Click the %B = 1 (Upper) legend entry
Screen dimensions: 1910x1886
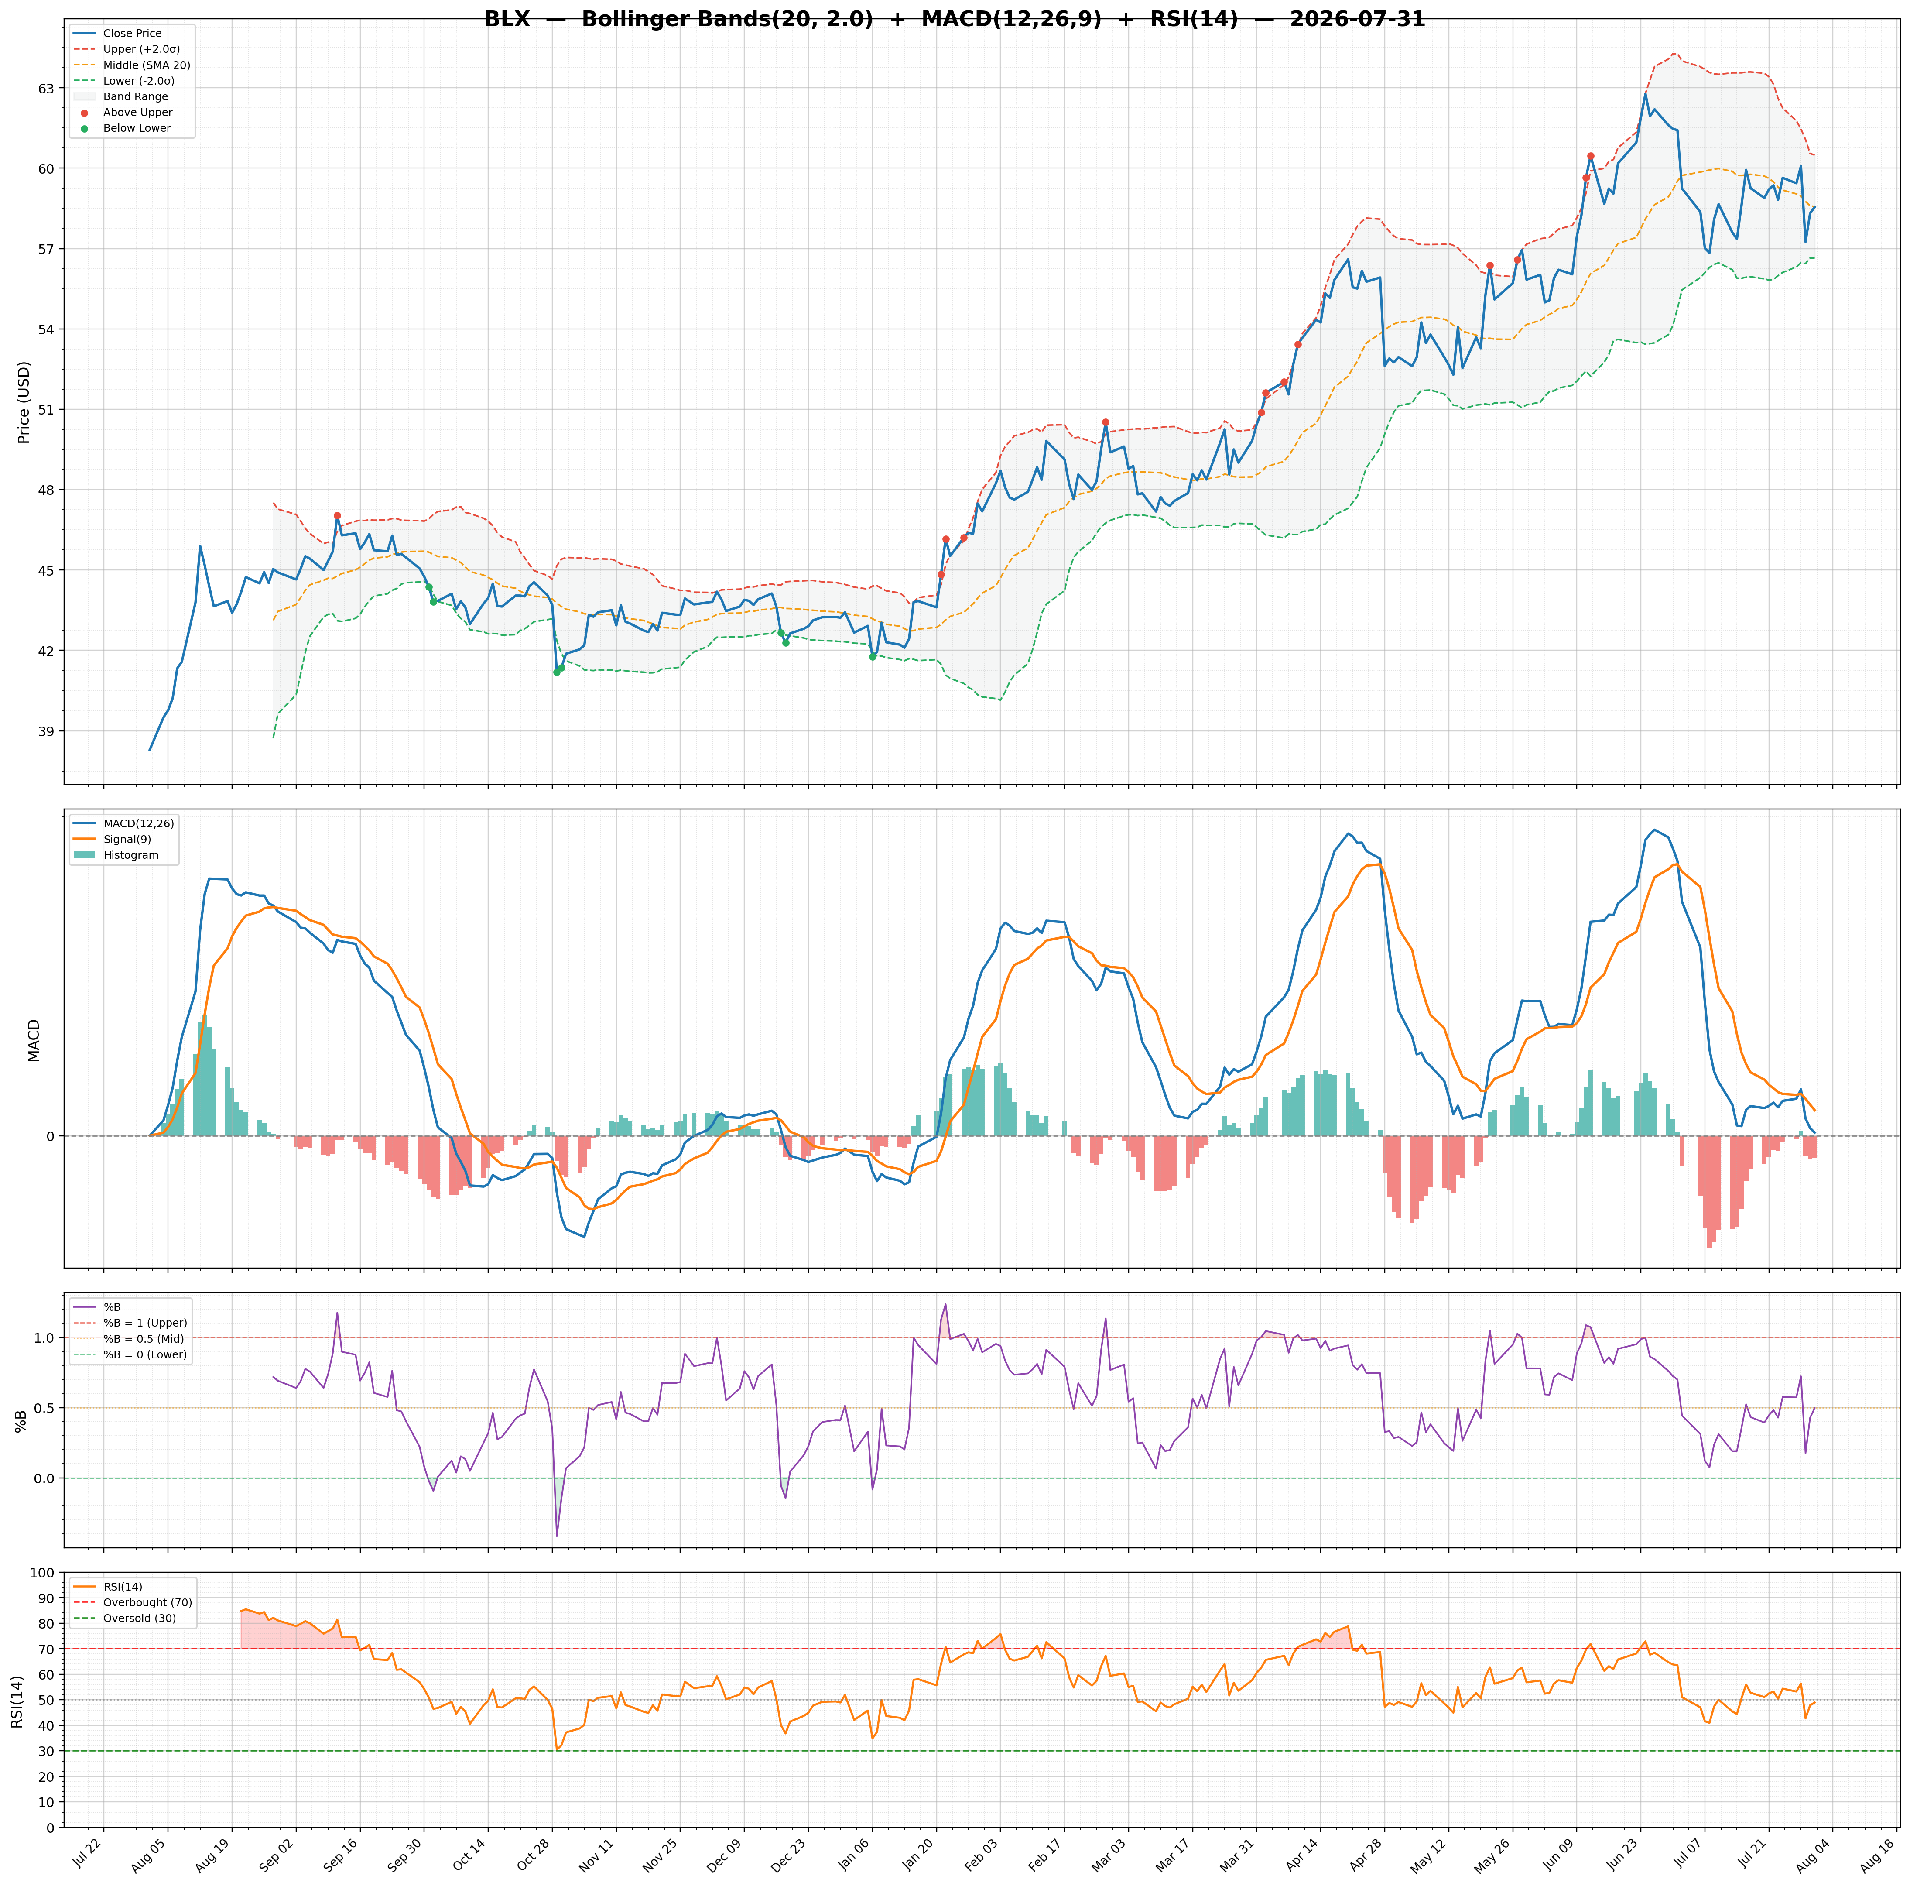pyautogui.click(x=130, y=1323)
